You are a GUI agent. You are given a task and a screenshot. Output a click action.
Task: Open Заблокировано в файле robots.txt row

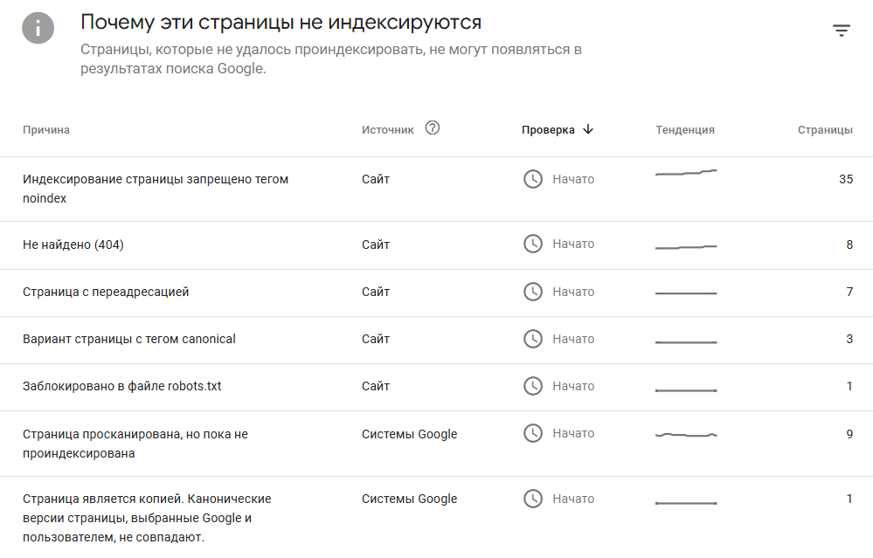click(x=437, y=387)
